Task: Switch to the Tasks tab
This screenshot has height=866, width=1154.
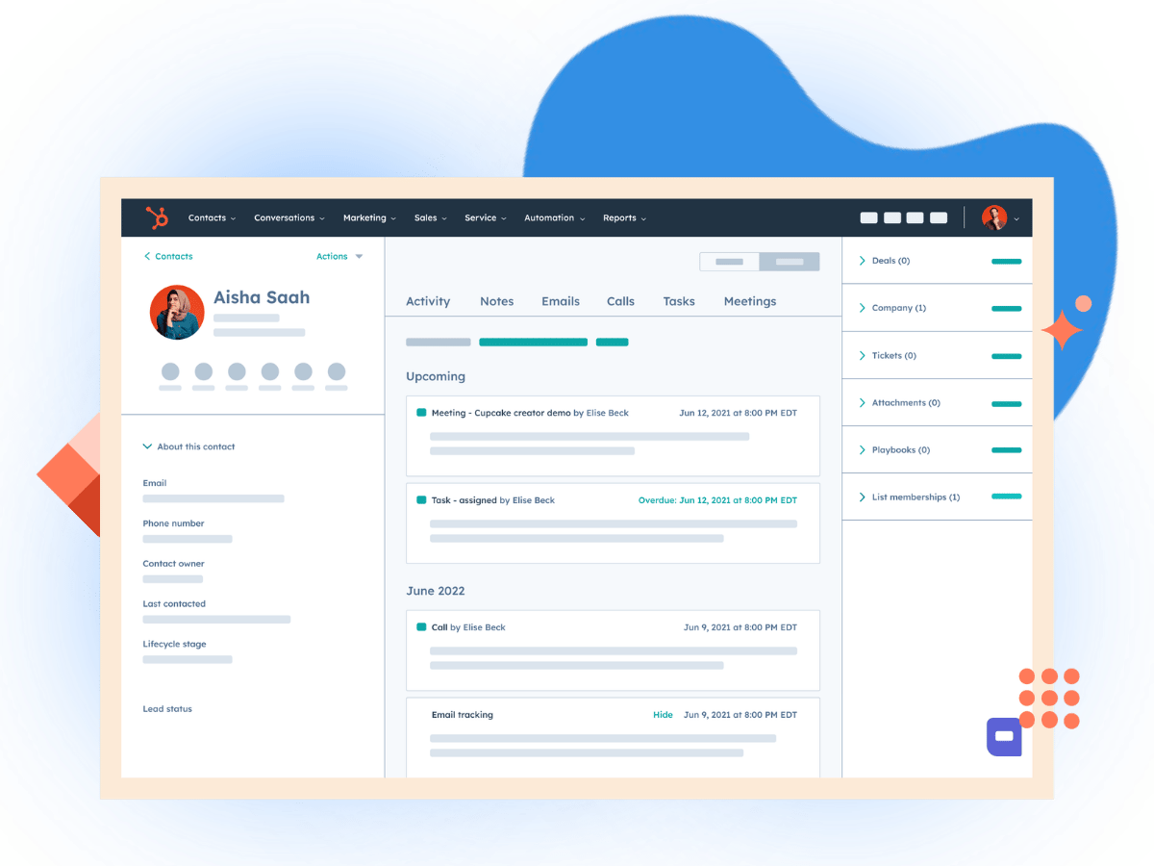Action: click(x=679, y=301)
